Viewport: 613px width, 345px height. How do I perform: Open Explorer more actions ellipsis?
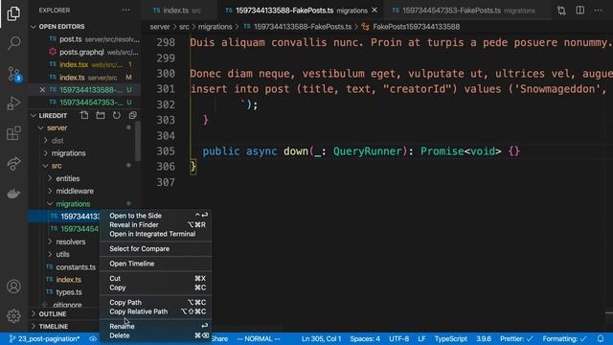click(x=125, y=11)
